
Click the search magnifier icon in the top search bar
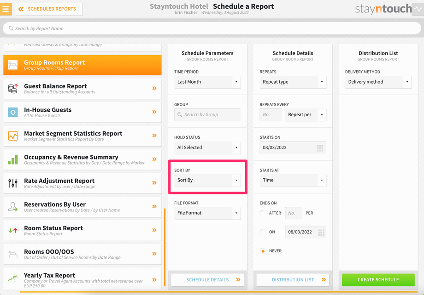tap(11, 28)
